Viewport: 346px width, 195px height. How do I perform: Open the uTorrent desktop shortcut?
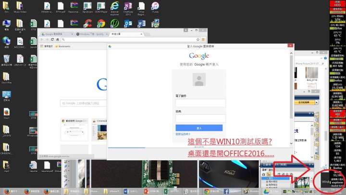(114, 23)
